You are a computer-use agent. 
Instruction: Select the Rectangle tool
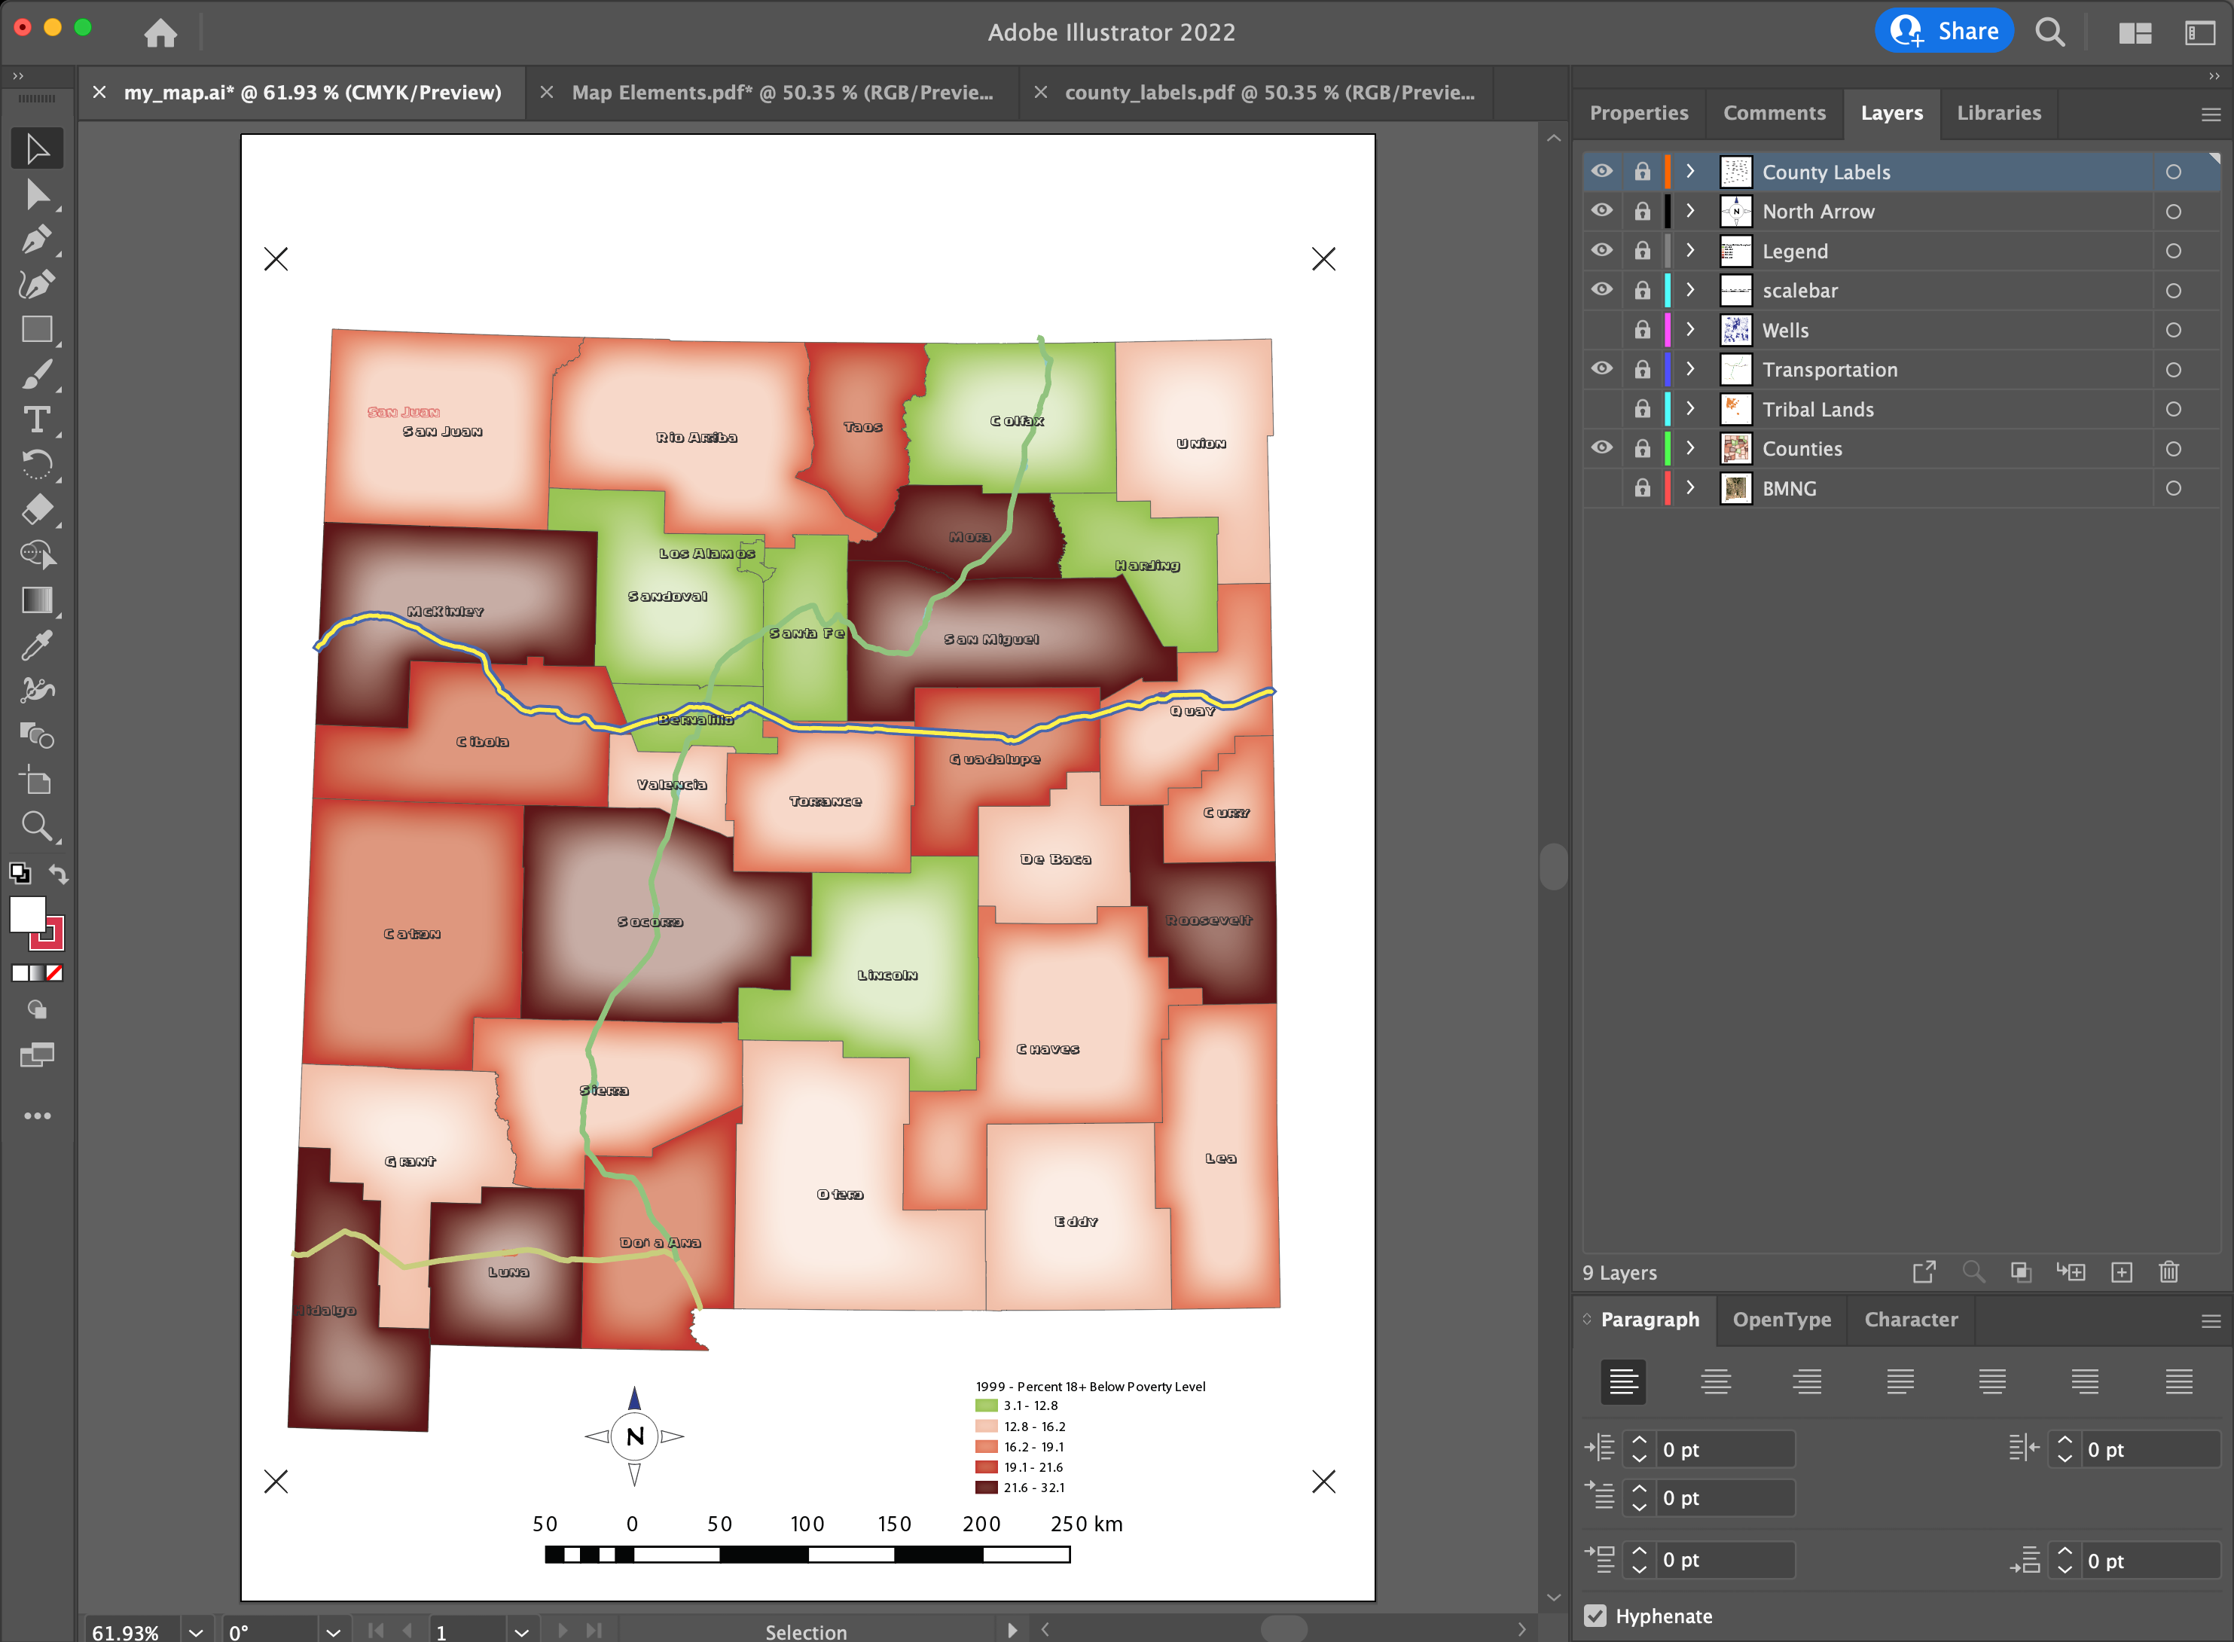[x=38, y=330]
